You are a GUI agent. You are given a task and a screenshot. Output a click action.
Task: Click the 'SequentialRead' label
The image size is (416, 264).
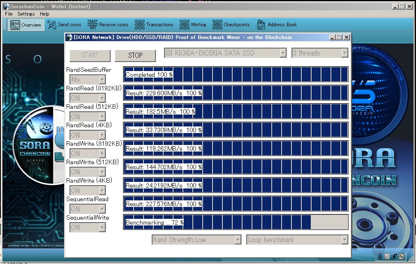tap(87, 199)
